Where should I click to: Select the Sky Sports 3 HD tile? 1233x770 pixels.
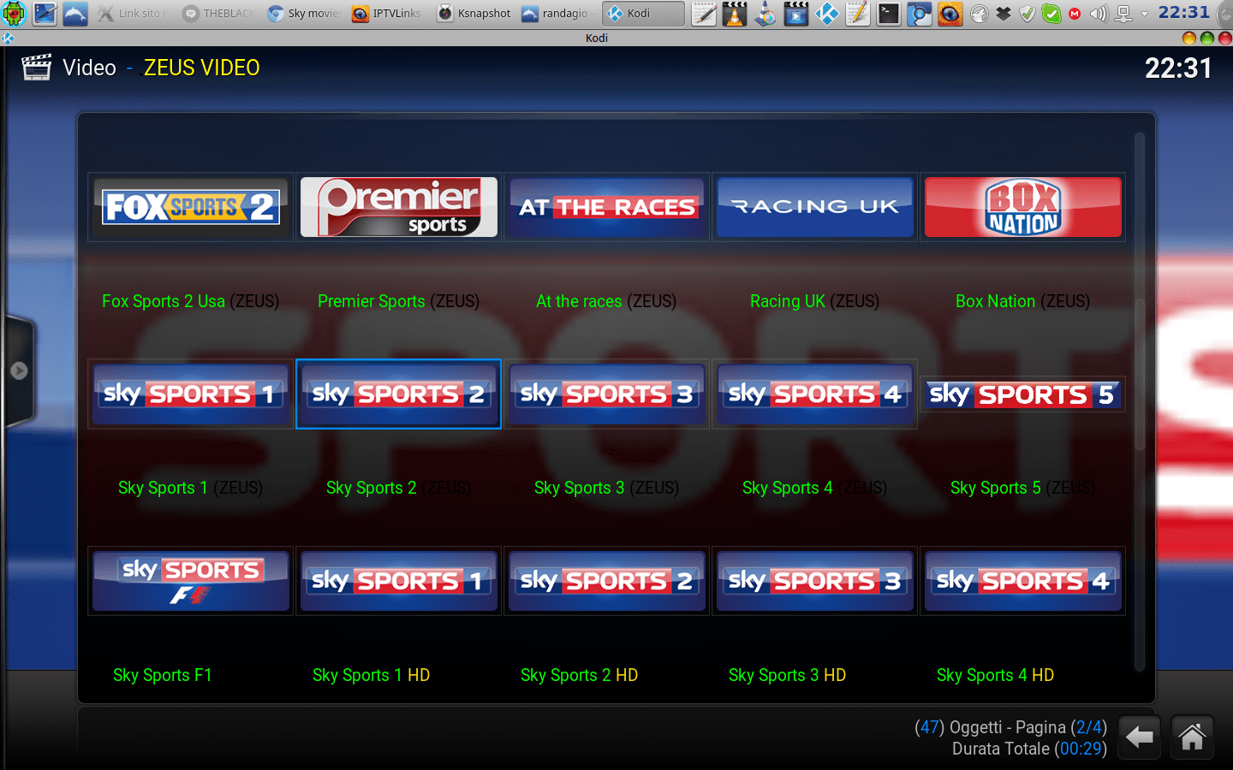coord(815,581)
